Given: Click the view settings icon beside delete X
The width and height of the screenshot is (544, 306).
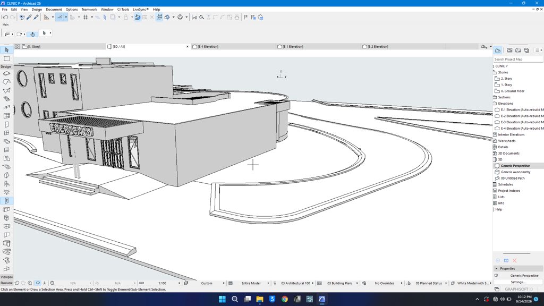Looking at the screenshot, I should [506, 260].
